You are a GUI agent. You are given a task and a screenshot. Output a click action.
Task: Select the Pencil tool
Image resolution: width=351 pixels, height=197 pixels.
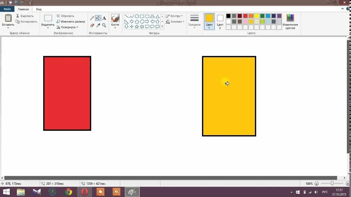[92, 18]
